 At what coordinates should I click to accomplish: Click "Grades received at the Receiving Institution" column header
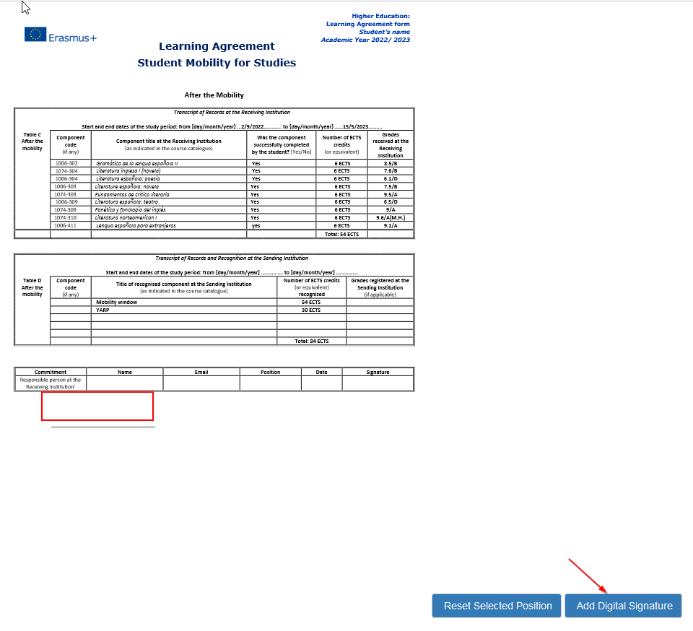[391, 145]
